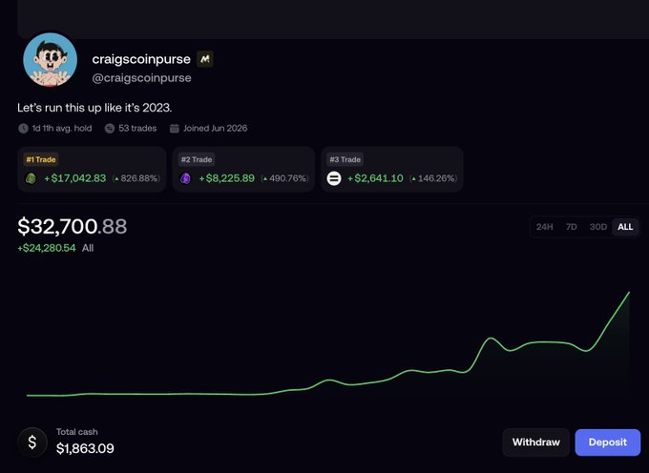Click the +$24,280.54 all-time gain
649x473 pixels.
click(47, 248)
